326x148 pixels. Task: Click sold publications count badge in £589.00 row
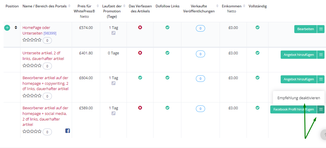(200, 109)
